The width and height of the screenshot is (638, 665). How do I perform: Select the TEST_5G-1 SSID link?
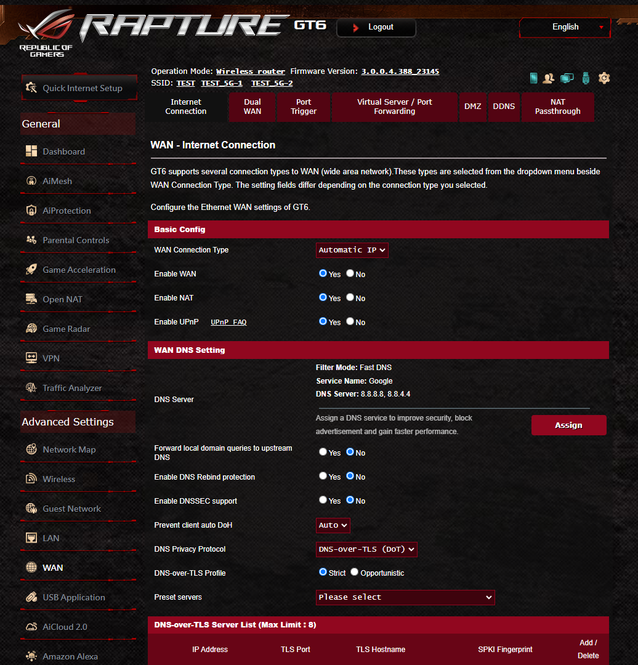[x=222, y=83]
